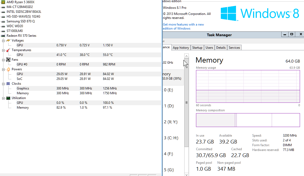Click the INTEL SSDSC2BW180A3L drive icon
The height and width of the screenshot is (176, 304).
pyautogui.click(x=3, y=12)
